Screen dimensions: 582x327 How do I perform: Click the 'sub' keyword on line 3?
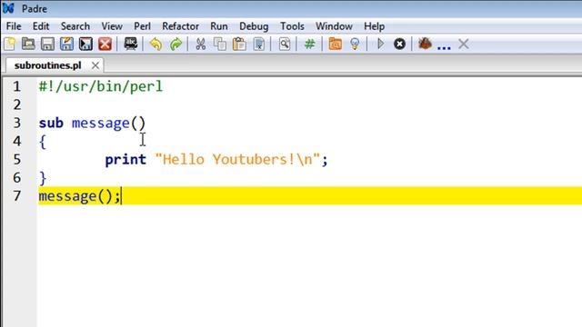coord(51,123)
